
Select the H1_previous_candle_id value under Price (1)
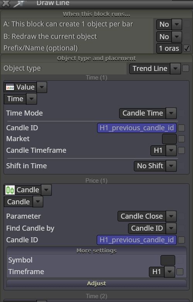pos(137,240)
